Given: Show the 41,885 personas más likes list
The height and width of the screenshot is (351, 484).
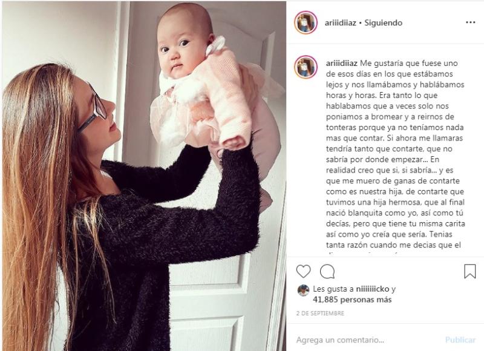Looking at the screenshot, I should (x=352, y=300).
